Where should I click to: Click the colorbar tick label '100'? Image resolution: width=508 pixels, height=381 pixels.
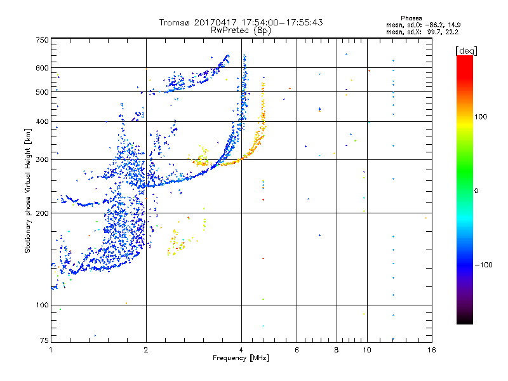pyautogui.click(x=481, y=117)
